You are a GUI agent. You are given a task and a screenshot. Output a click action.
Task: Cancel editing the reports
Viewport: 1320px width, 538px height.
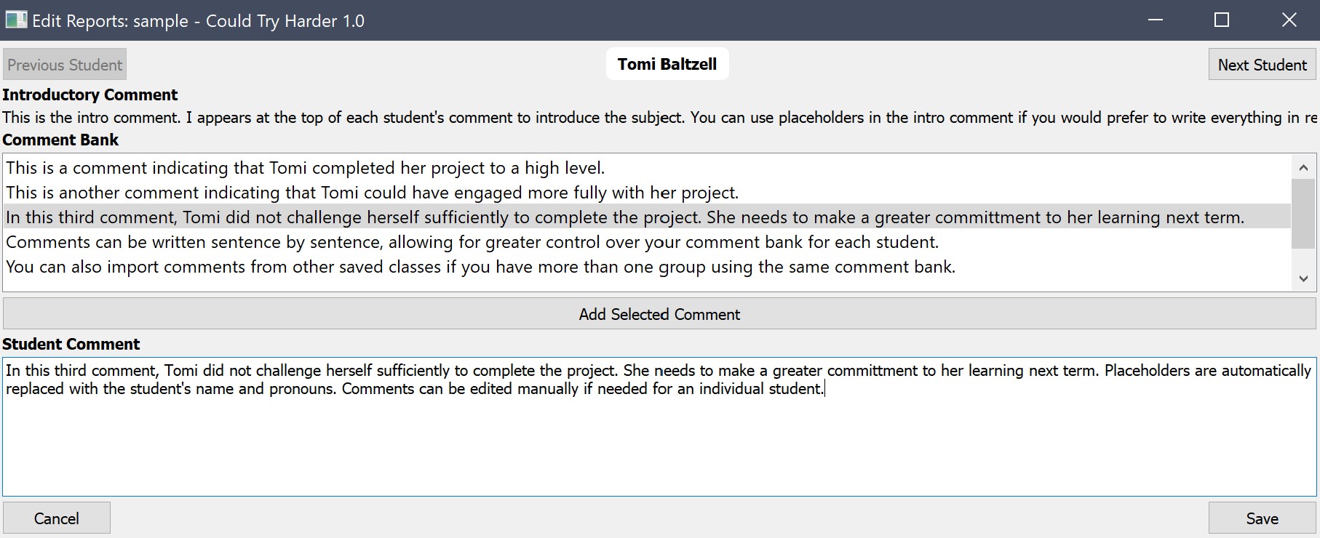[57, 518]
